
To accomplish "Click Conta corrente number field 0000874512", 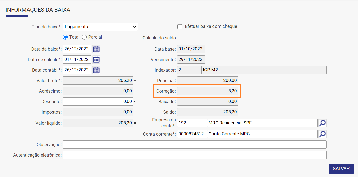I will 192,134.
